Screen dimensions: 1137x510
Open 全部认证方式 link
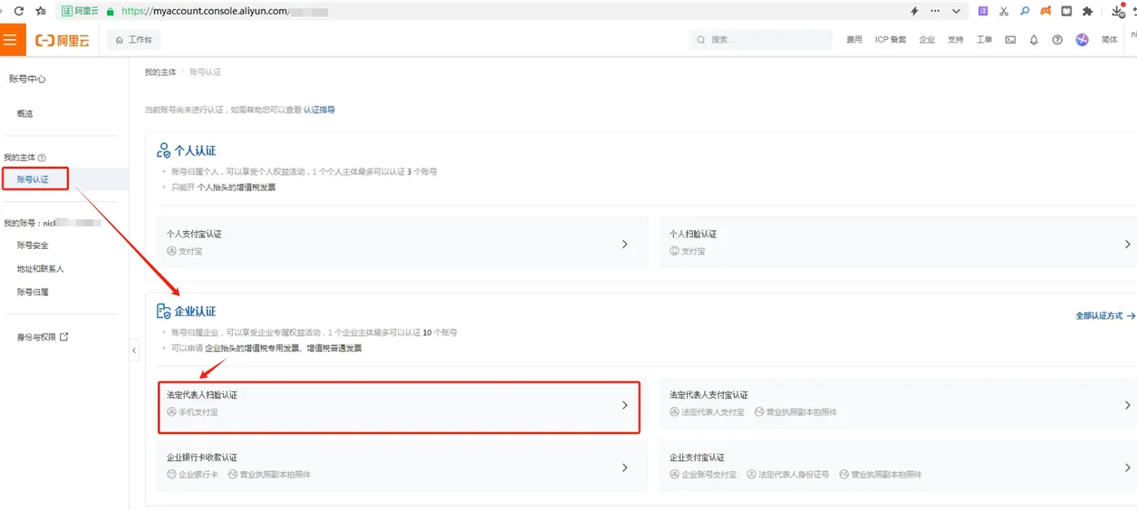[1105, 315]
